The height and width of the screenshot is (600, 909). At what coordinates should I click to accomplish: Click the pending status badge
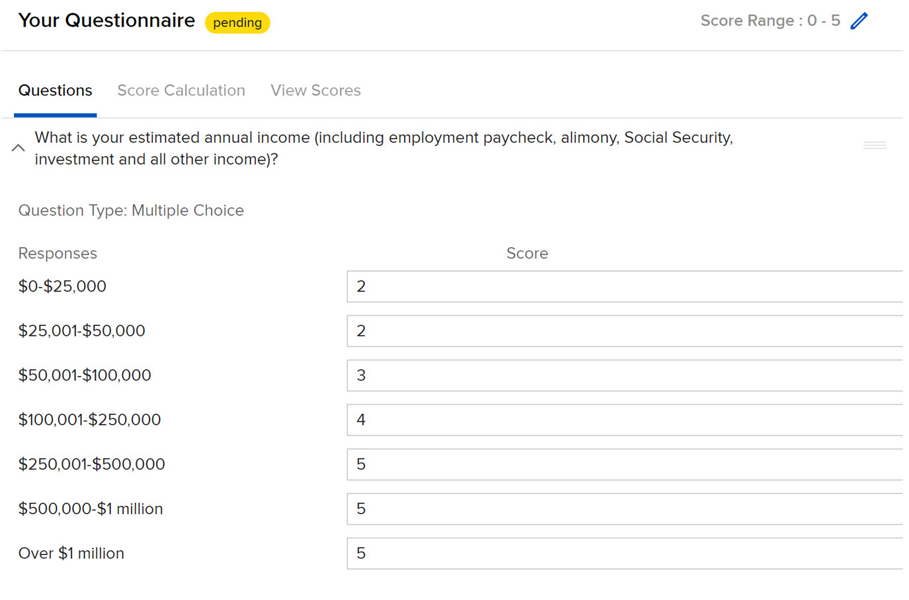[x=237, y=22]
